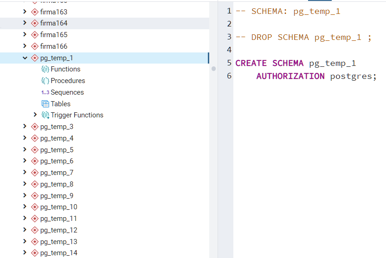
Task: Select the firma163 schema
Action: (x=53, y=12)
